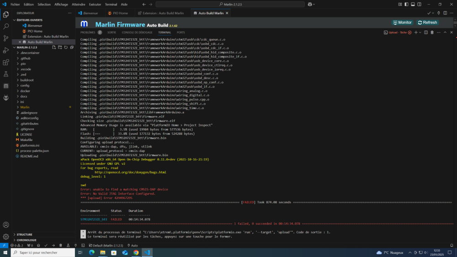Collapse all folders in explorer
Image resolution: width=457 pixels, height=257 pixels.
click(x=72, y=47)
